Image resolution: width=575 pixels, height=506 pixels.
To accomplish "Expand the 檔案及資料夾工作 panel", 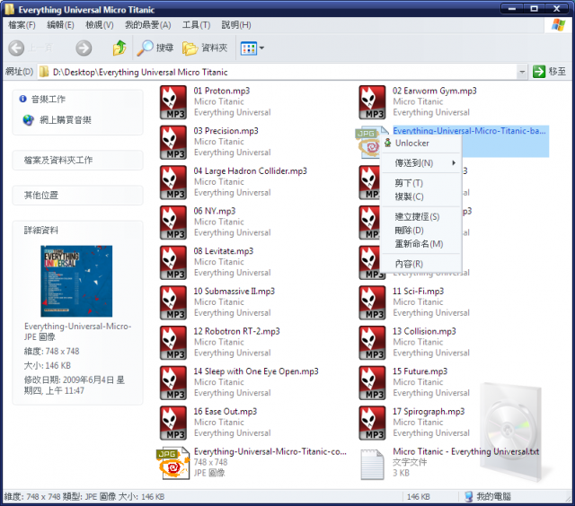I will pos(77,160).
